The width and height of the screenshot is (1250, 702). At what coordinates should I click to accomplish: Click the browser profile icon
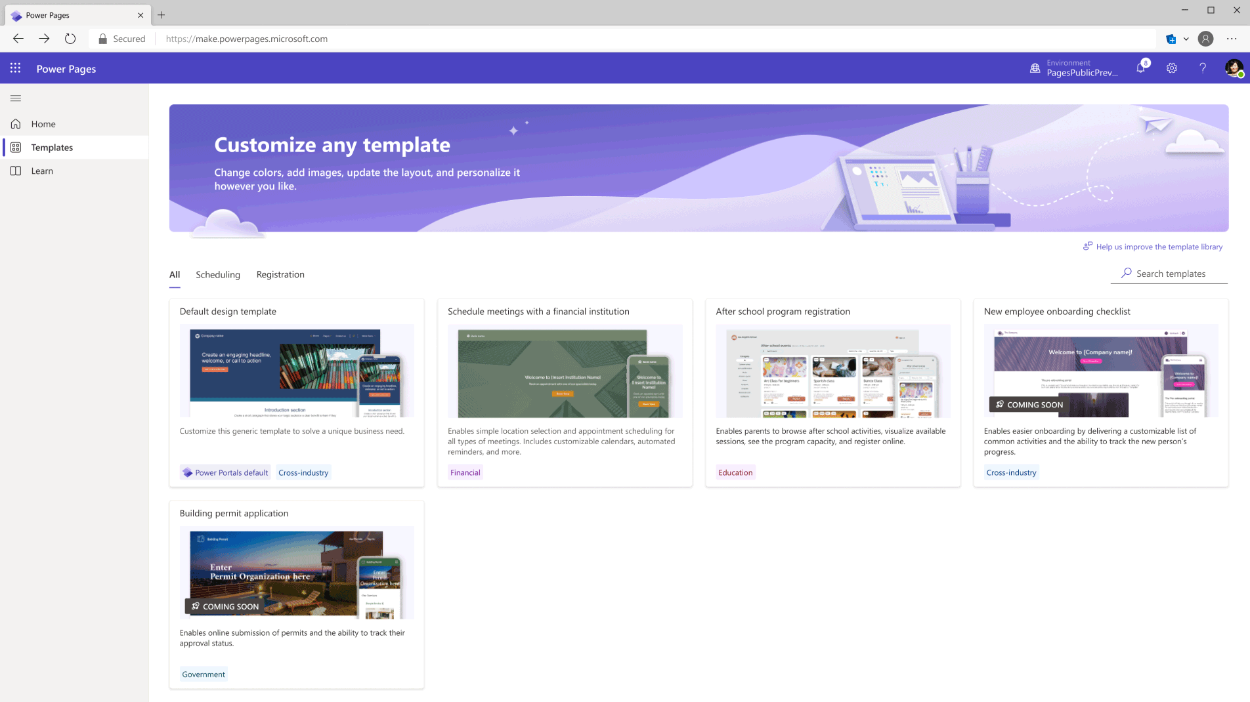(1206, 39)
